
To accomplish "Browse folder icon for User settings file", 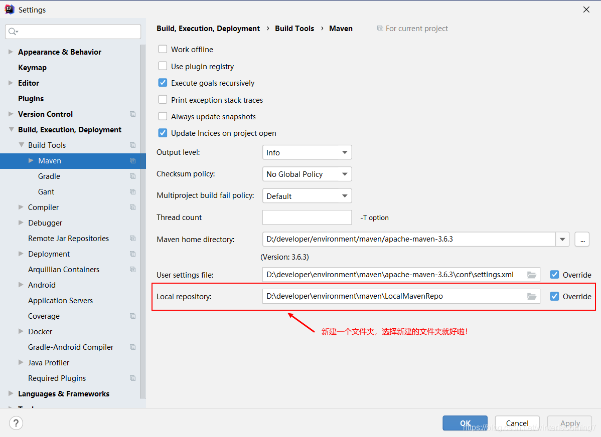I will (x=532, y=275).
